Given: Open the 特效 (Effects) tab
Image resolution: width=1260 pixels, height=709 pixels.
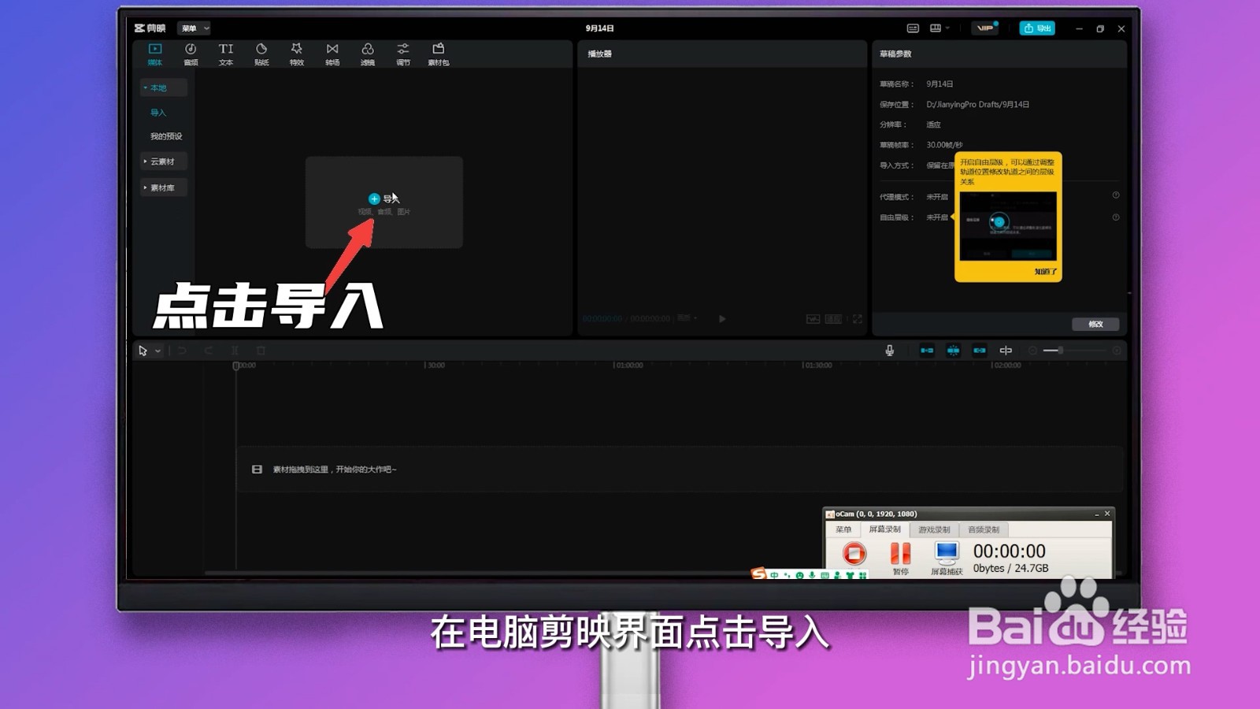Looking at the screenshot, I should [297, 54].
